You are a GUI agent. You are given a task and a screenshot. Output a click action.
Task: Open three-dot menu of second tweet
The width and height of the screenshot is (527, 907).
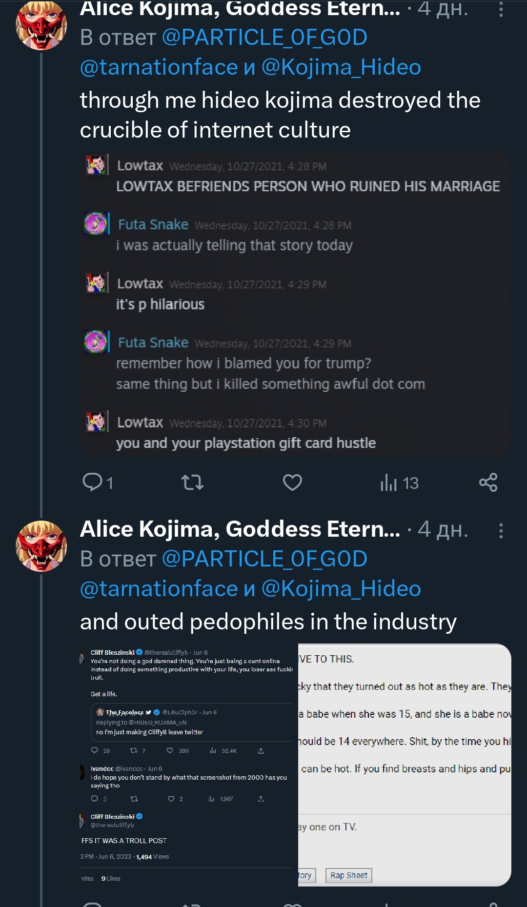[x=501, y=530]
